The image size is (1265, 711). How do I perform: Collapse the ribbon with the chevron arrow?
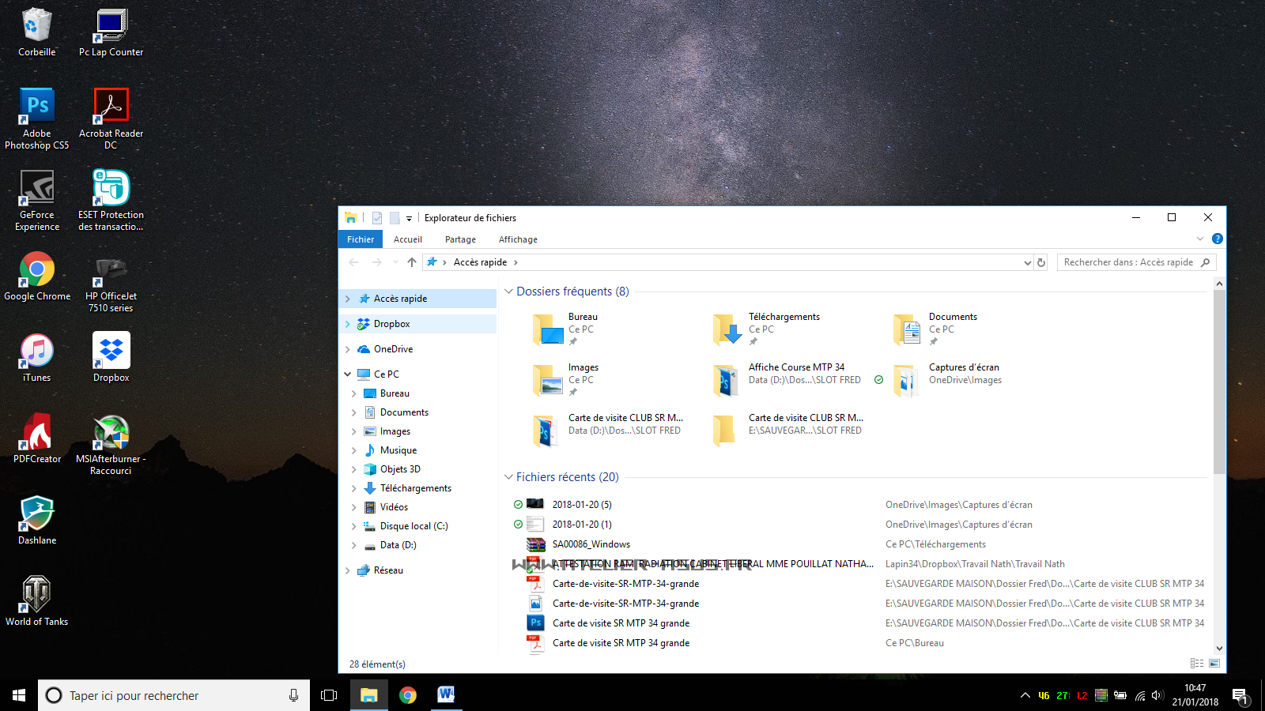(1199, 239)
